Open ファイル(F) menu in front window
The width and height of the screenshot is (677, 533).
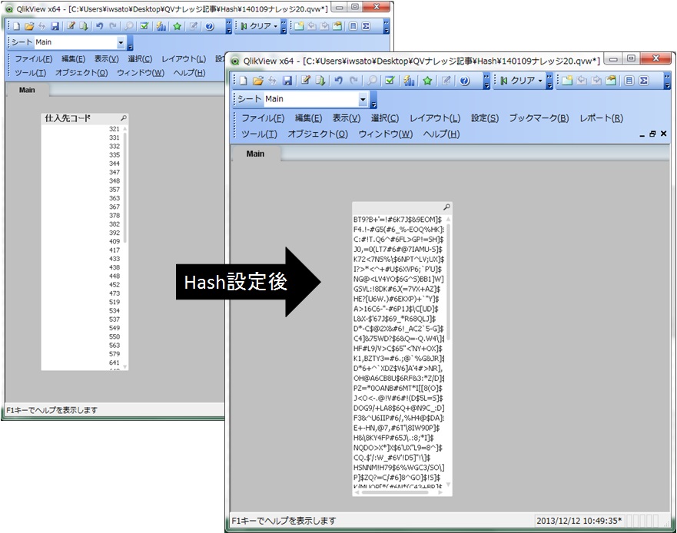coord(263,118)
